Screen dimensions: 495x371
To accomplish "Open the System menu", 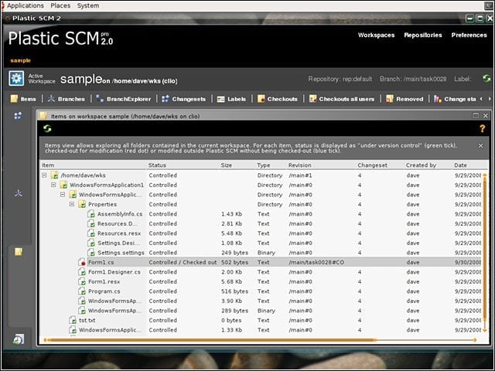I will (88, 5).
